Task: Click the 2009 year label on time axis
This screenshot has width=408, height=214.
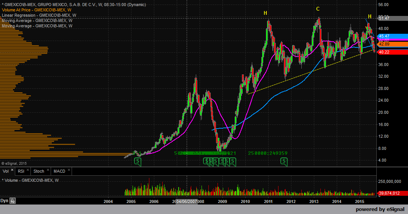Action: [222, 201]
